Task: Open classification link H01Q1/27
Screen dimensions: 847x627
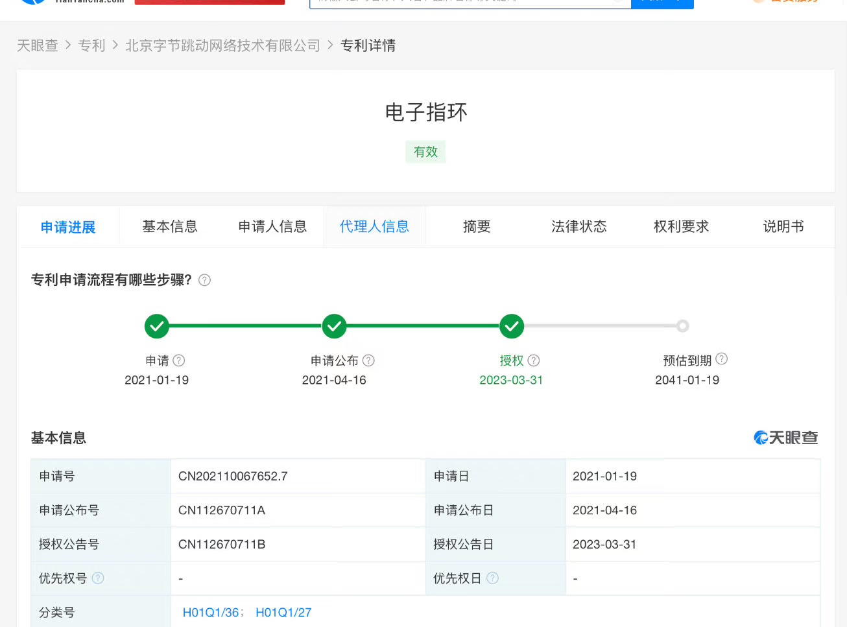Action: [x=283, y=613]
